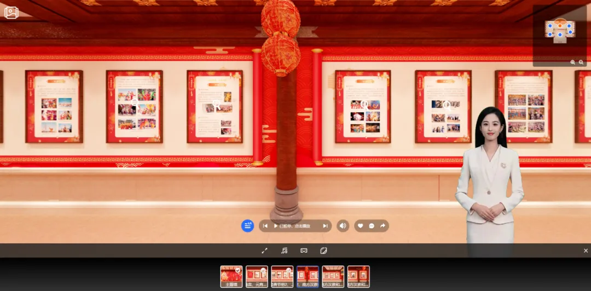
Task: Open the last scene thumbnail in the strip
Action: pos(358,277)
